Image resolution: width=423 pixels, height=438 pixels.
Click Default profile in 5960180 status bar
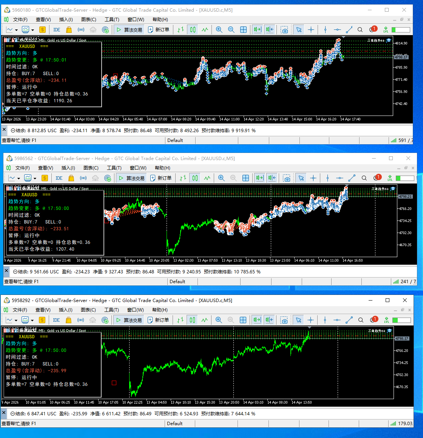click(x=175, y=140)
